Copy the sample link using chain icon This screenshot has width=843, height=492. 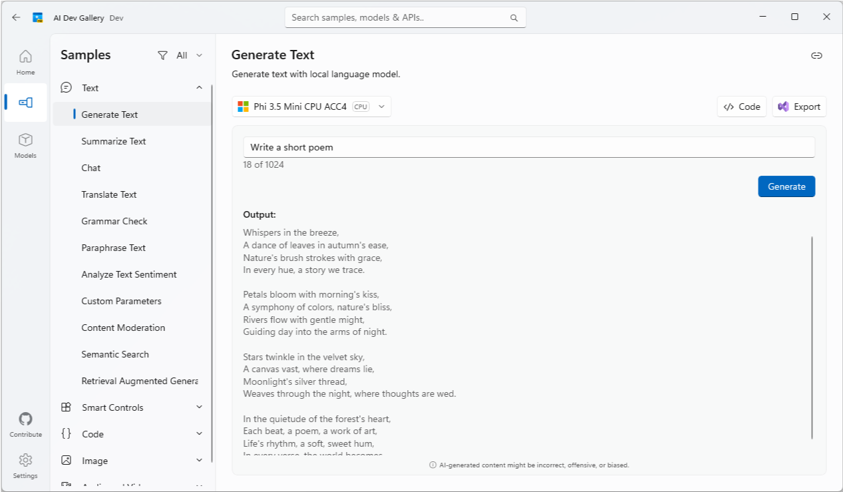pos(816,55)
